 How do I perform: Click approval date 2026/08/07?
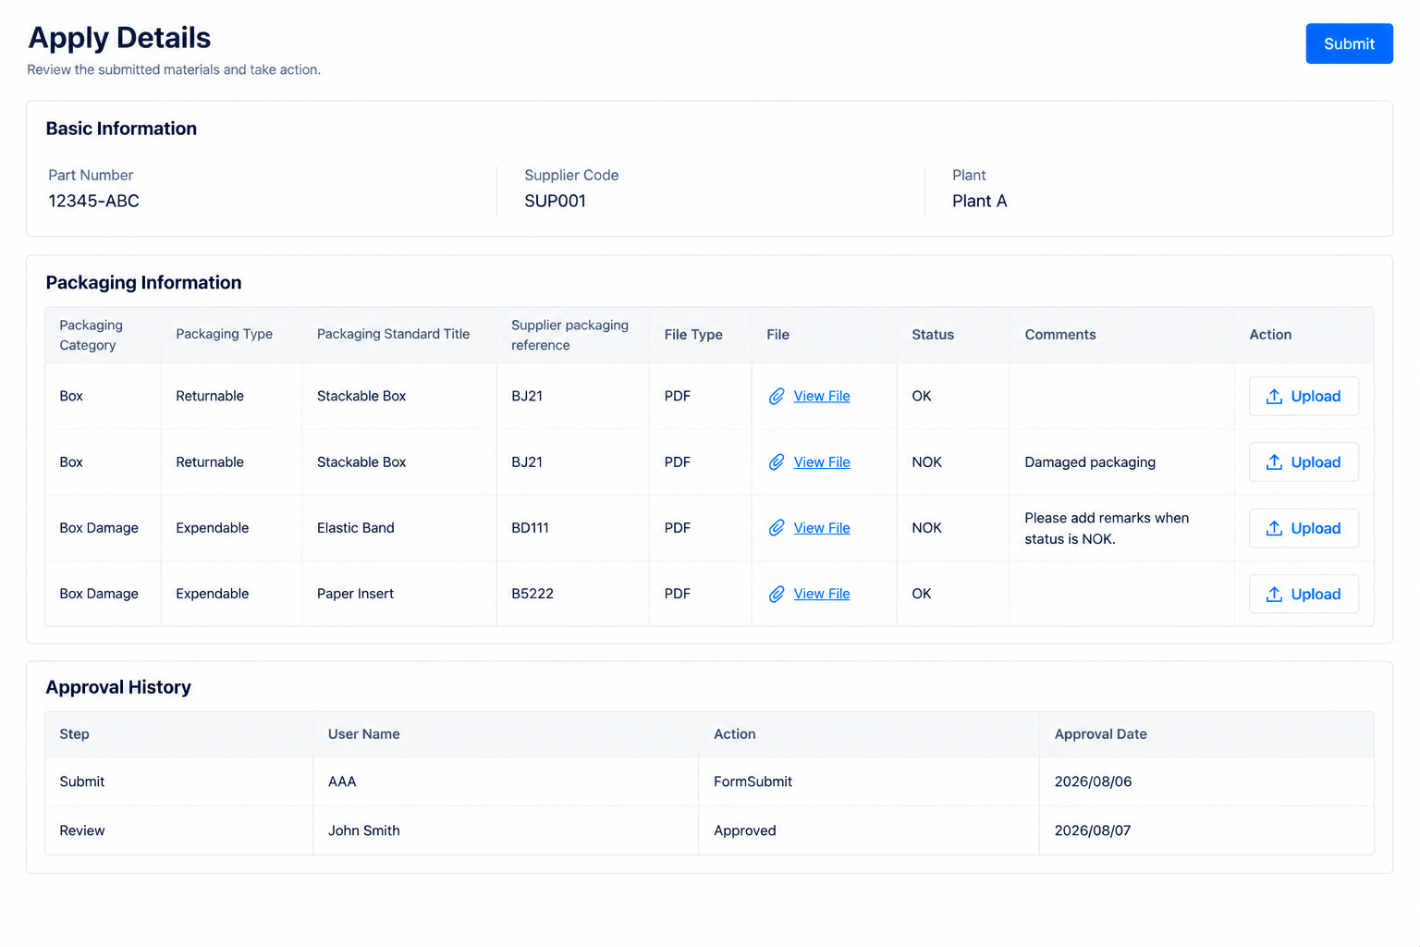click(1093, 830)
